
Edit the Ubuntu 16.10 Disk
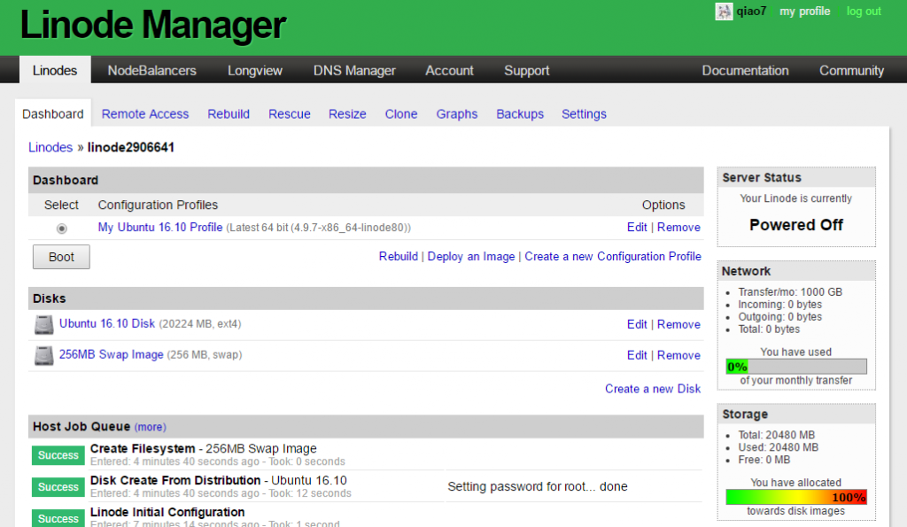637,324
